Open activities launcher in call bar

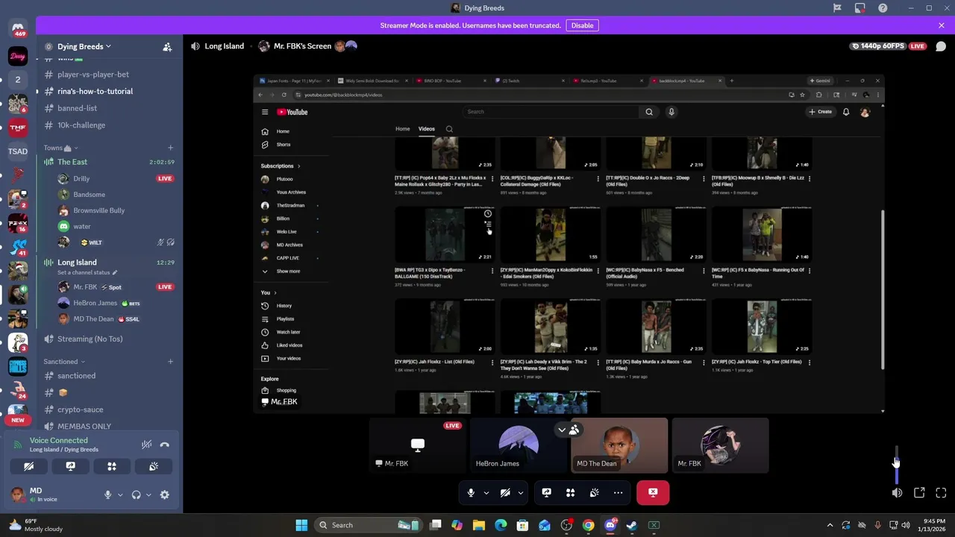[570, 492]
